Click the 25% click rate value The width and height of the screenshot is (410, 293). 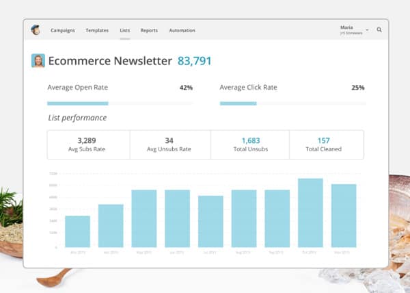(357, 88)
